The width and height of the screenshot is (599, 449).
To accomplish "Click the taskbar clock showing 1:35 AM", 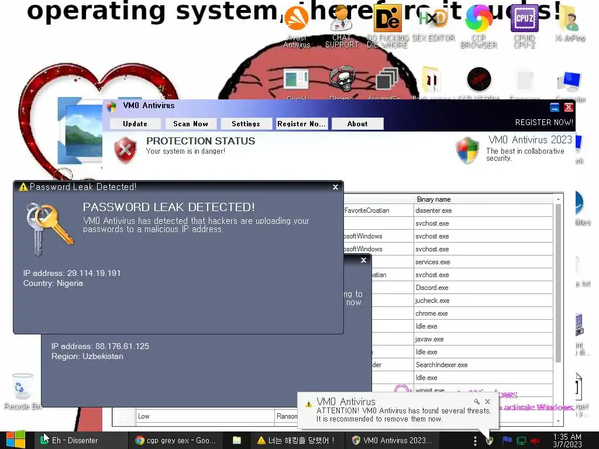I will click(x=567, y=440).
